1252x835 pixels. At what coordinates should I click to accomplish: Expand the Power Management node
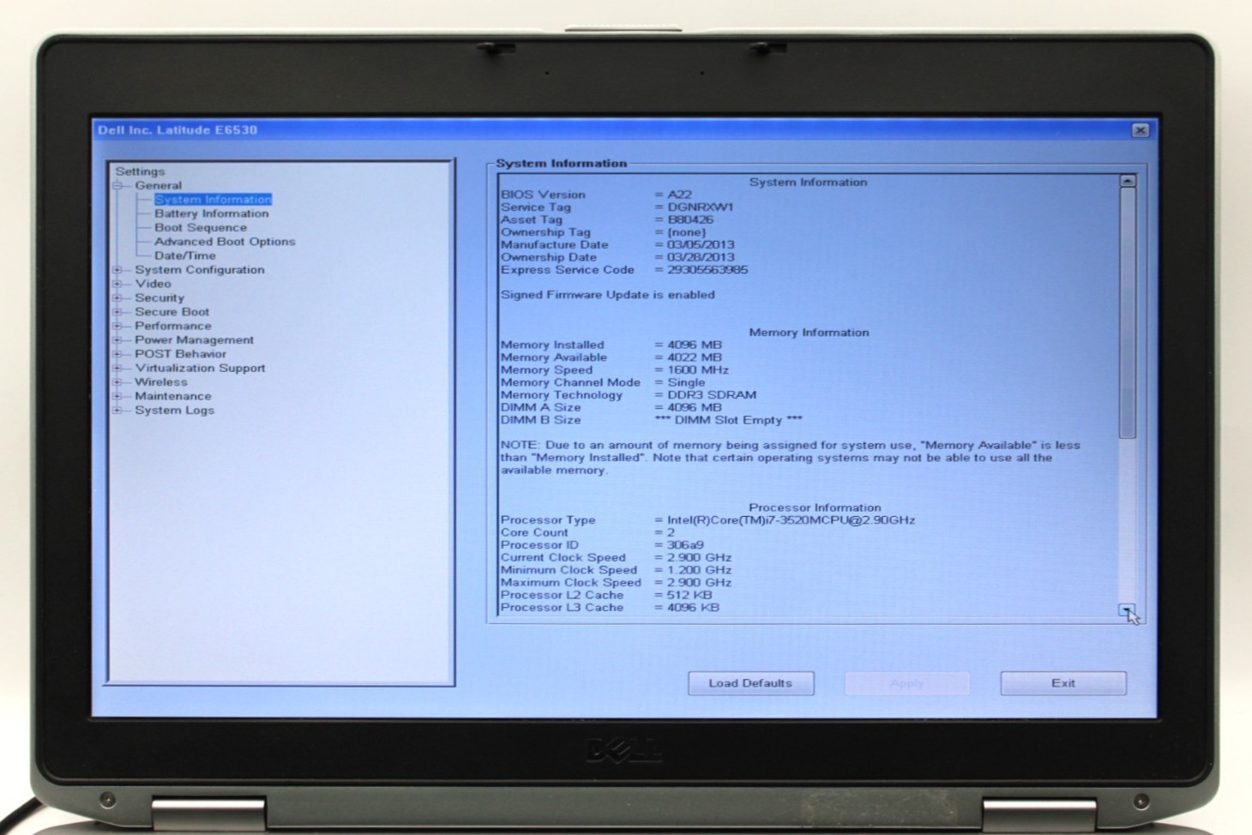click(x=117, y=340)
